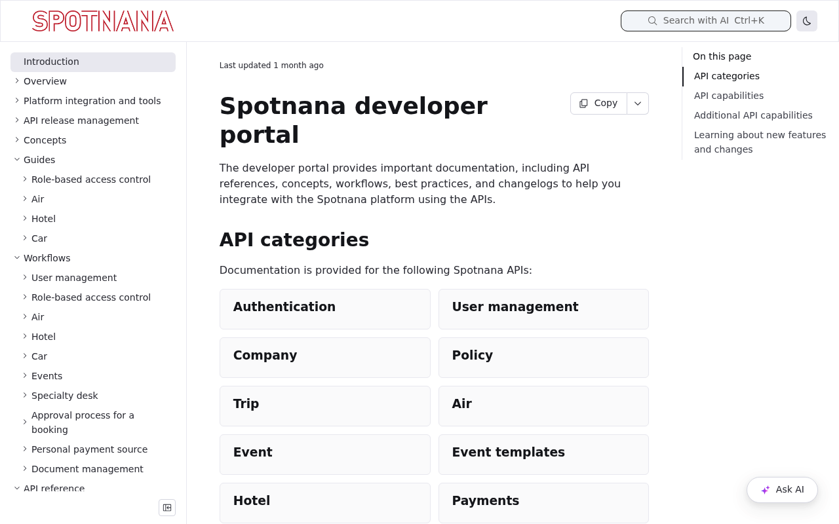Viewport: 839px width, 524px height.
Task: Click the Spotnana logo
Action: click(x=103, y=21)
